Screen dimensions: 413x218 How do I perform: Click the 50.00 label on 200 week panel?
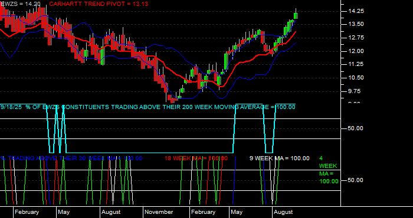point(356,128)
